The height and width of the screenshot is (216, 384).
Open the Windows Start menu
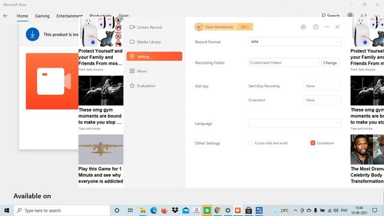coord(7,211)
